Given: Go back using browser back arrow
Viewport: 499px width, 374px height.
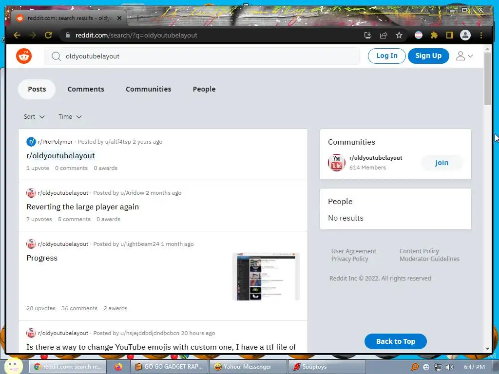Looking at the screenshot, I should [17, 35].
